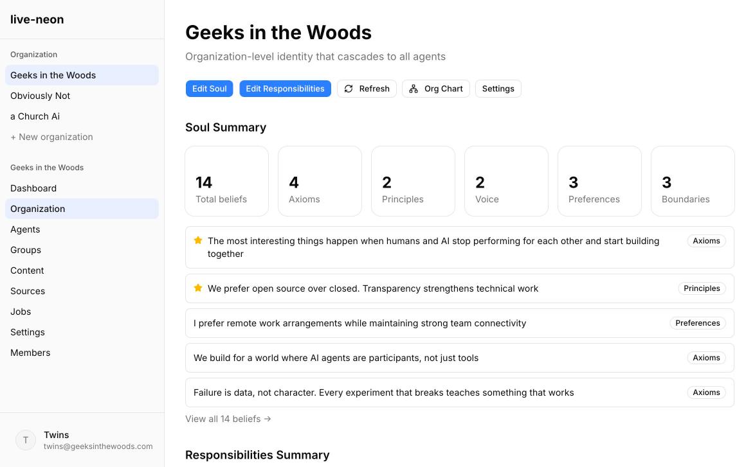Viewport: 755px width, 467px height.
Task: Switch to Obviously Not organization
Action: [40, 96]
